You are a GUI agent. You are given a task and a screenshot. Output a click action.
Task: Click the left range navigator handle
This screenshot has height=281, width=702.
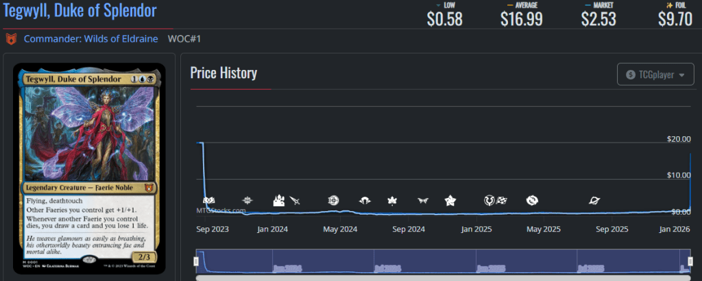tap(196, 262)
